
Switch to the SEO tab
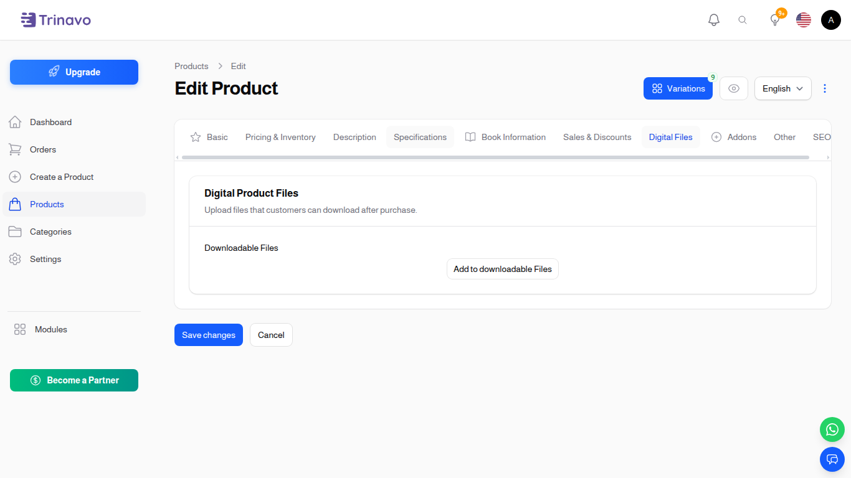tap(822, 137)
